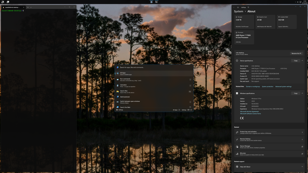
Task: Open Microsoft Services Agreement link
Action: click(x=249, y=112)
